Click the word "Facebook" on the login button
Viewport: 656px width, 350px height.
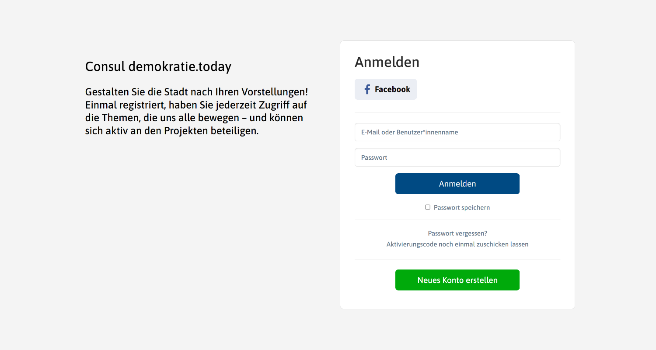click(392, 89)
